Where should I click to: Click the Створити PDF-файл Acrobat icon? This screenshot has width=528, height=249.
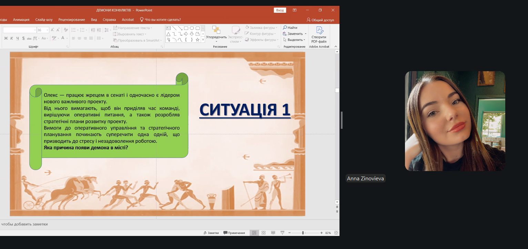tap(318, 34)
